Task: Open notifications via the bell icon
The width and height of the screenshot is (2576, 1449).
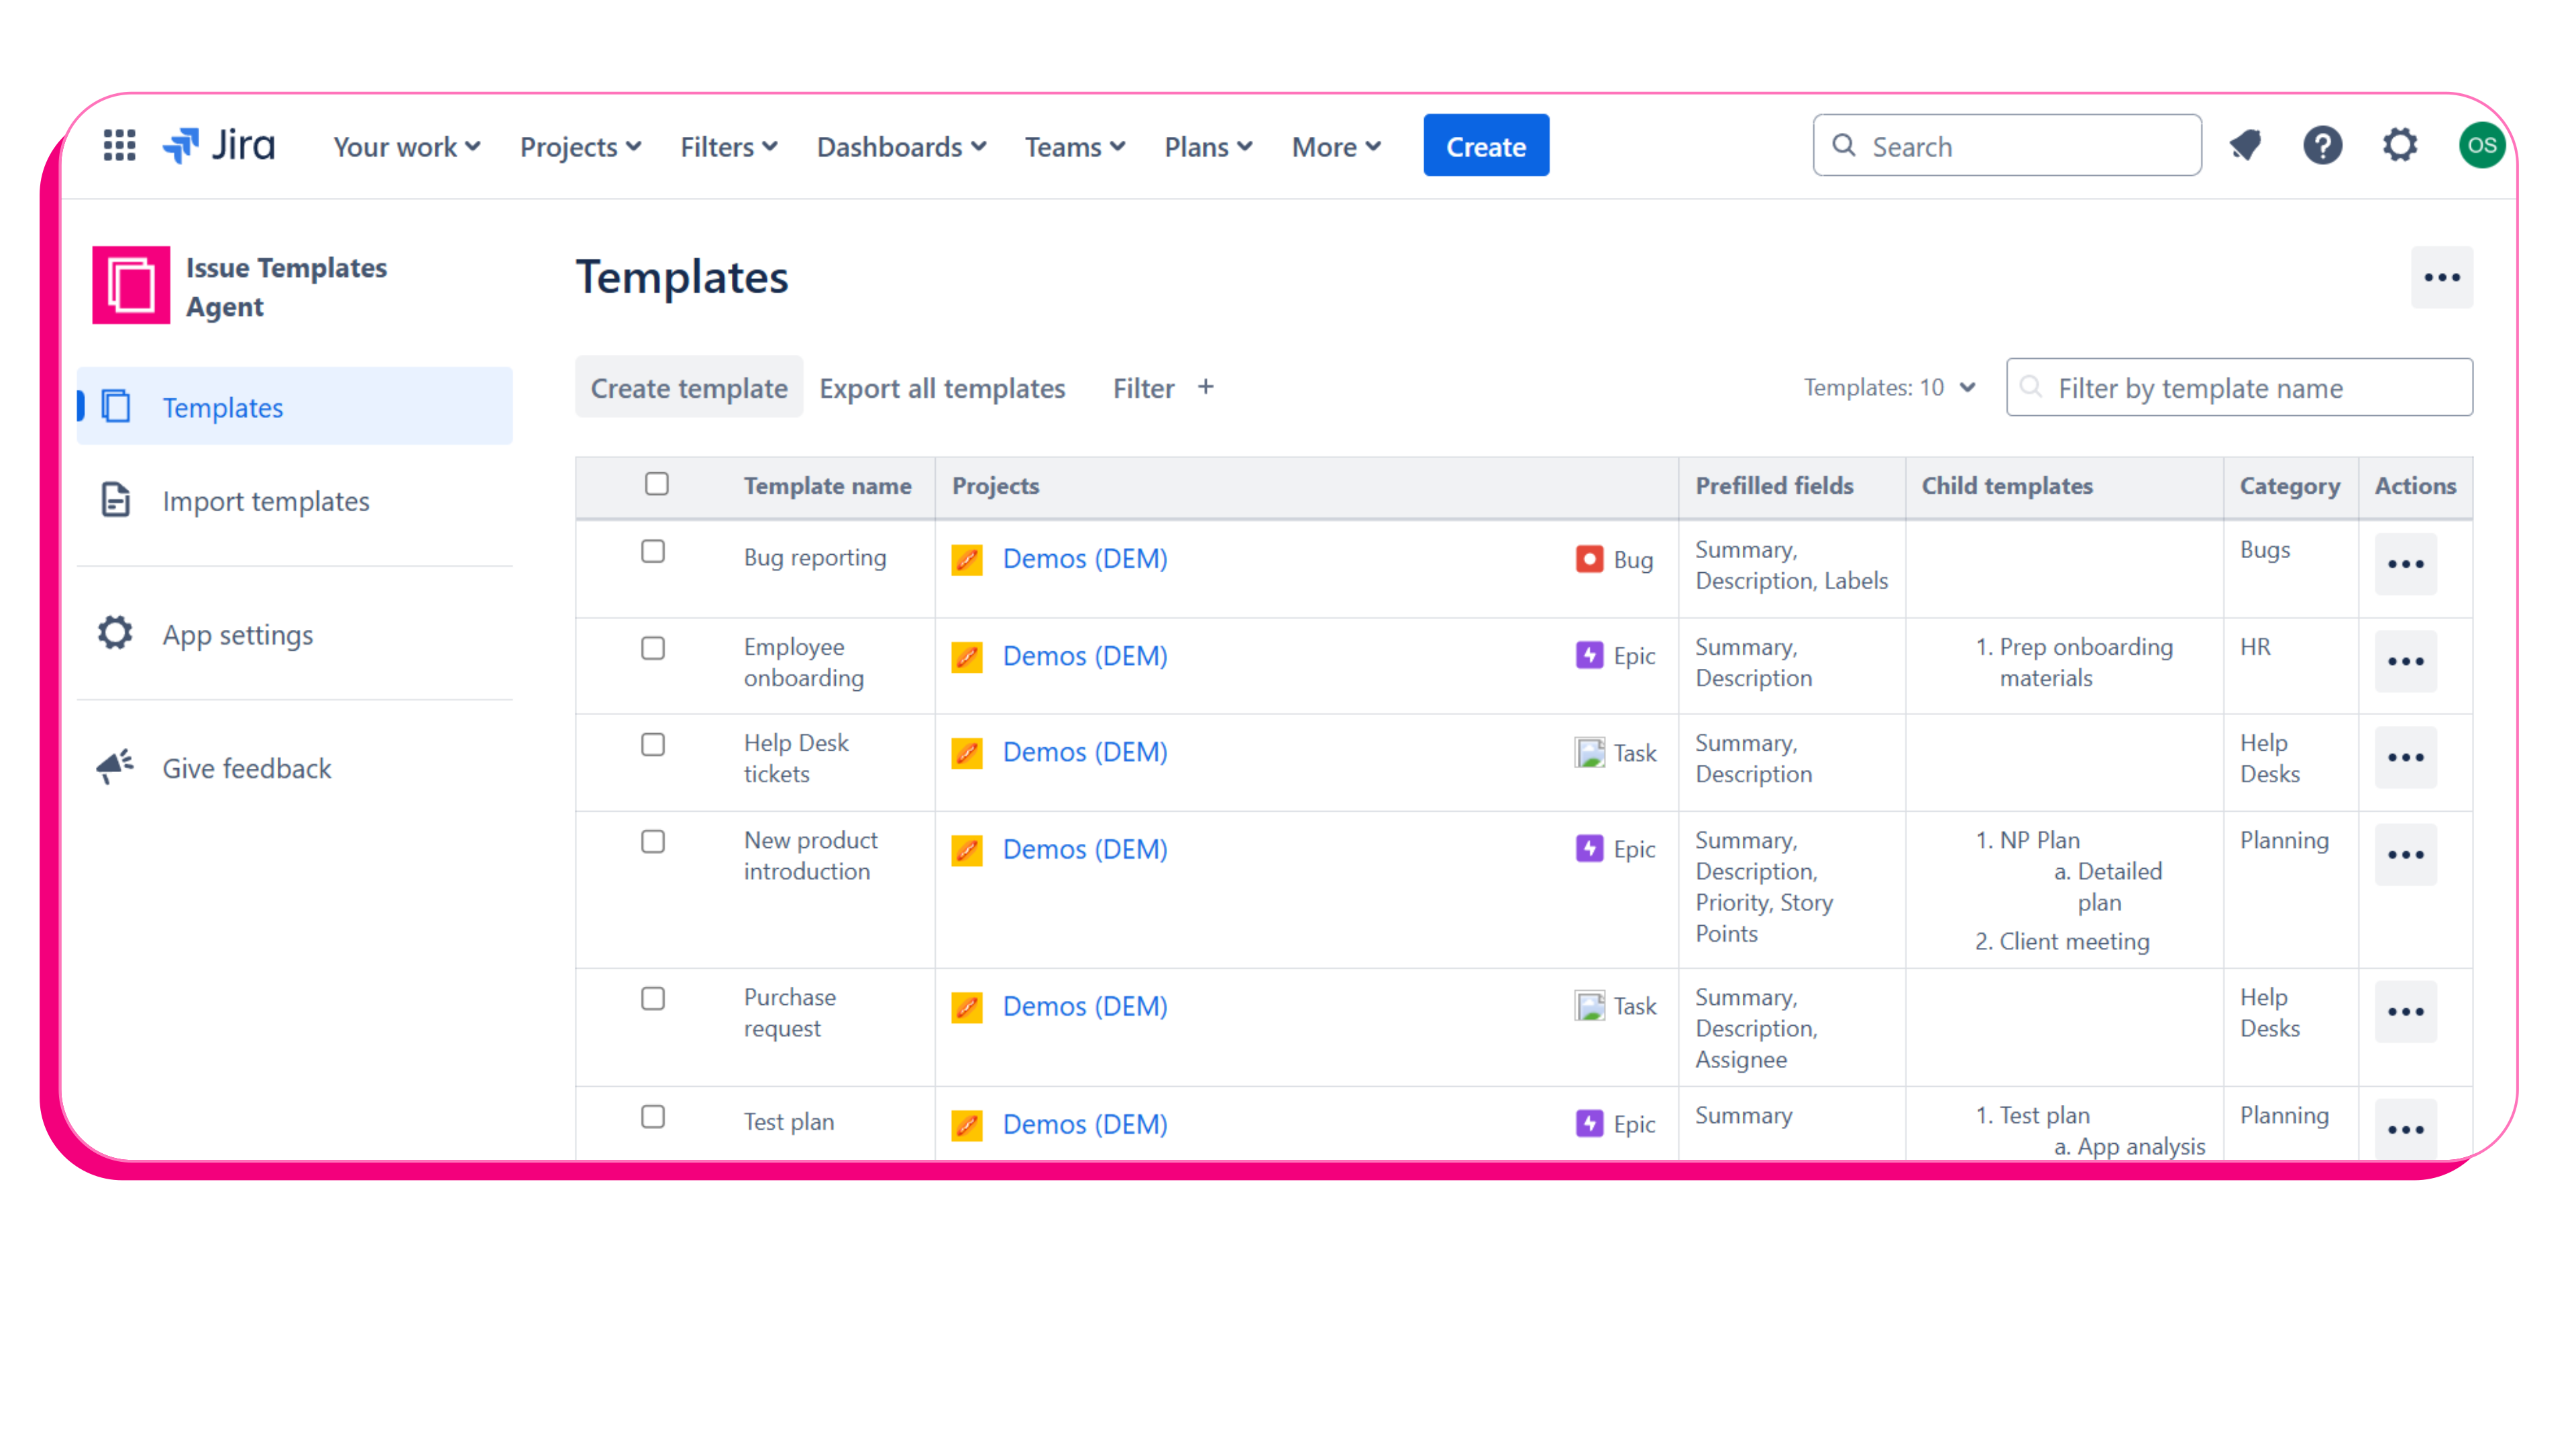Action: point(2245,145)
